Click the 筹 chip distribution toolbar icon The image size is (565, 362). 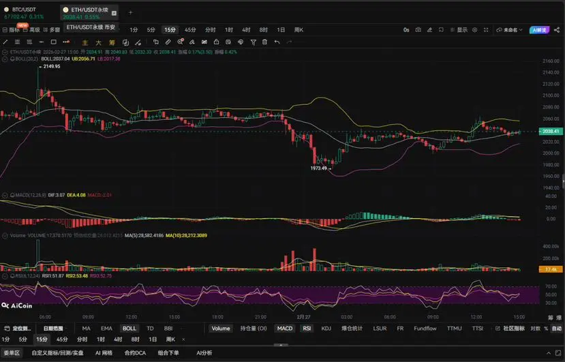coord(112,42)
